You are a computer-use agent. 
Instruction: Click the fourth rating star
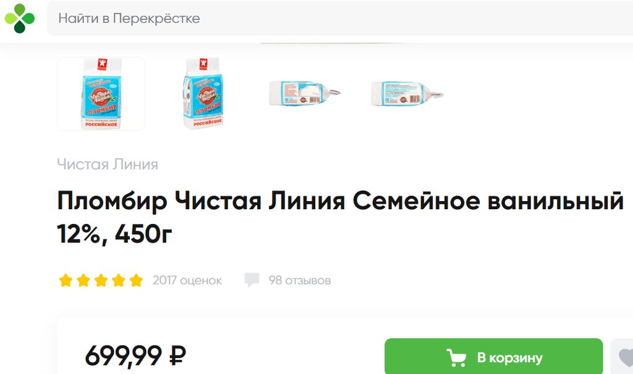(x=119, y=280)
